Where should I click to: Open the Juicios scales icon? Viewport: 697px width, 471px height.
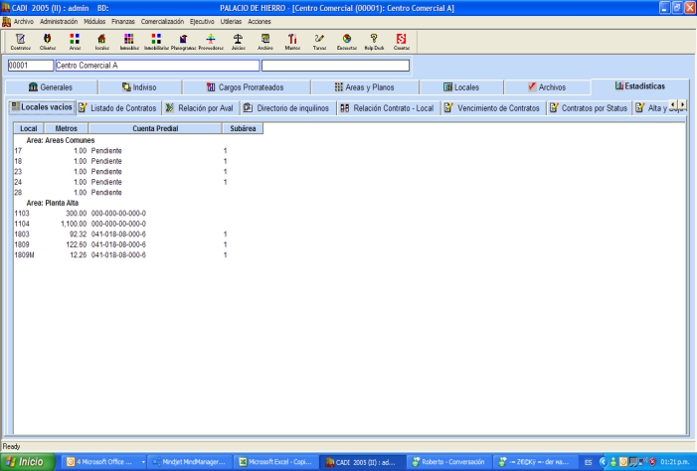pyautogui.click(x=238, y=40)
